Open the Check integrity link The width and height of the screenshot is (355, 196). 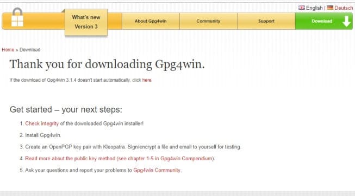[42, 123]
